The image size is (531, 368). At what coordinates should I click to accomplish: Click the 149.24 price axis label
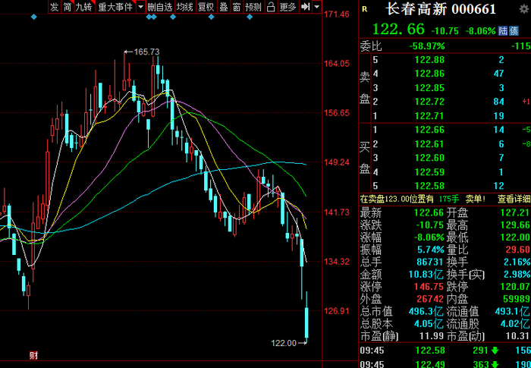click(x=337, y=162)
